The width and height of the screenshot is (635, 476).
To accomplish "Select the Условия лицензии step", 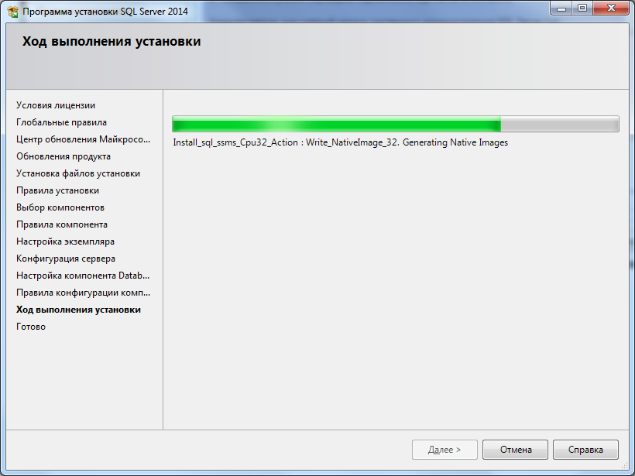I will (x=56, y=105).
